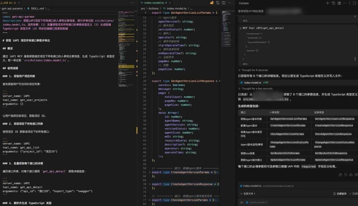Click '获取agent版本列表' table row label
This screenshot has height=206, width=358.
coord(251,119)
